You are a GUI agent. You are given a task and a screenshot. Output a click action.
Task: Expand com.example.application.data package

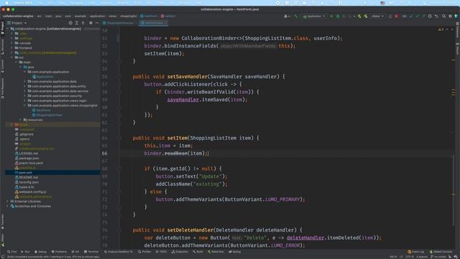24,81
